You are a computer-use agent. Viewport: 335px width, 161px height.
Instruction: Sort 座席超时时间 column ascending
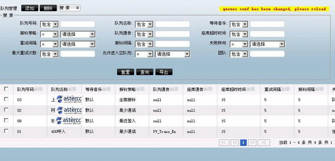click(248, 89)
